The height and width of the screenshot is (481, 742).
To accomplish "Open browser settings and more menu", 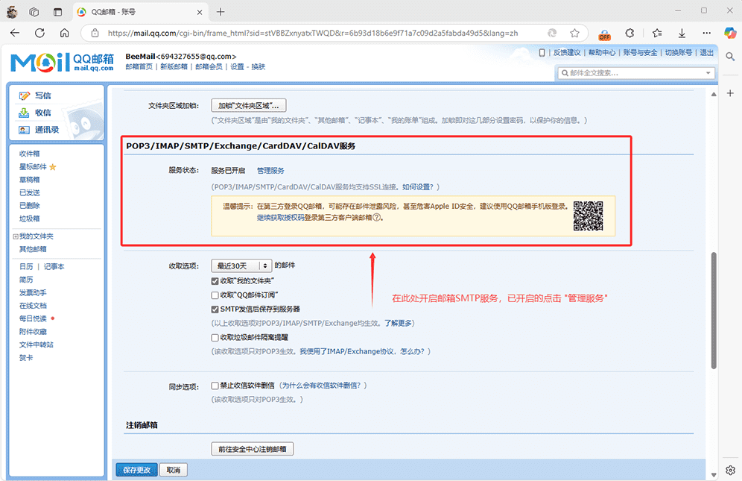I will (x=706, y=33).
